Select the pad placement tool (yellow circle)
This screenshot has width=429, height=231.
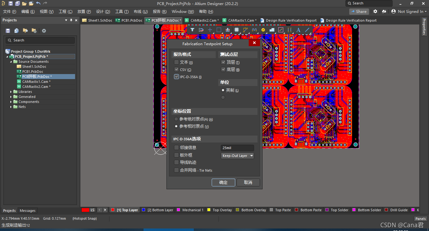[x=263, y=30]
